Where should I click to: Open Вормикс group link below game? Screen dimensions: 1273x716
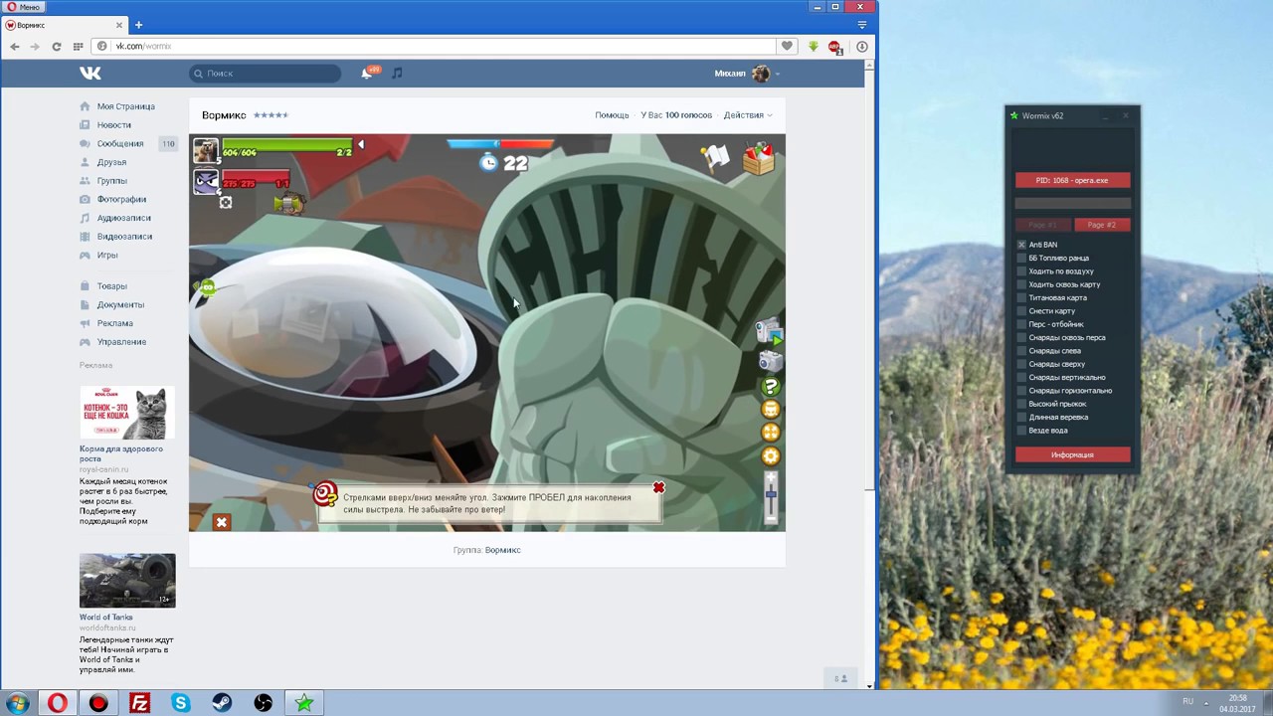[x=502, y=550]
